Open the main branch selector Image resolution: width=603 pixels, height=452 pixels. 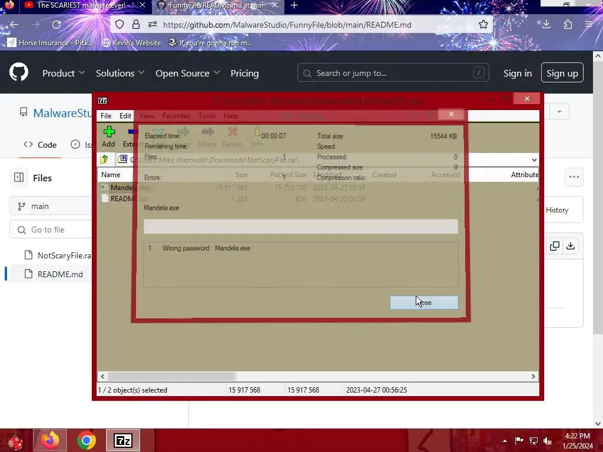pos(51,206)
